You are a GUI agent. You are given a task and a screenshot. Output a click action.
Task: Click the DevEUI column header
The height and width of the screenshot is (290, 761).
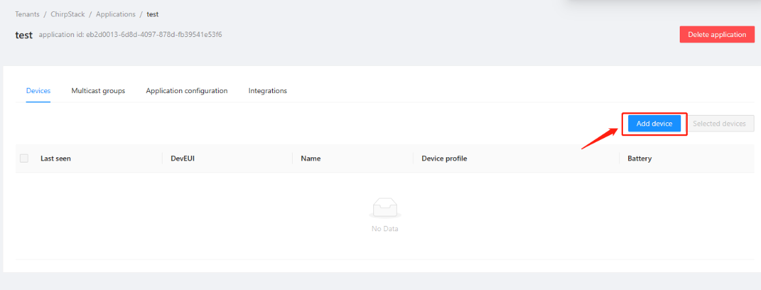point(182,159)
